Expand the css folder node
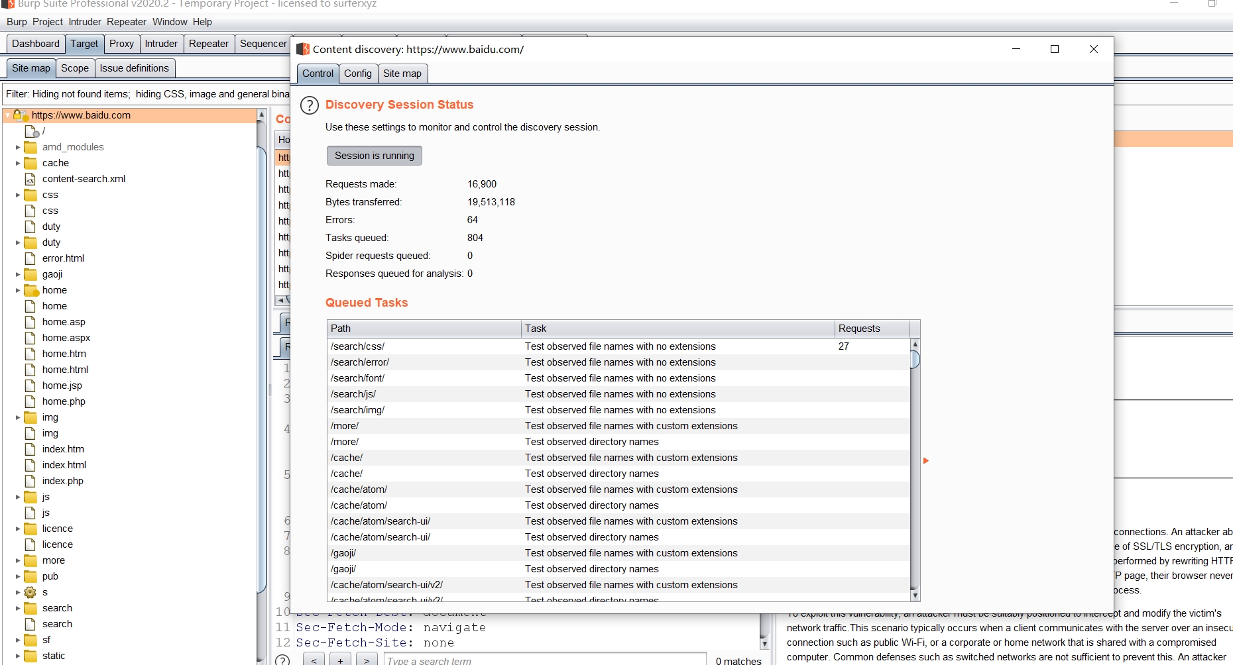Image resolution: width=1233 pixels, height=665 pixels. [18, 195]
